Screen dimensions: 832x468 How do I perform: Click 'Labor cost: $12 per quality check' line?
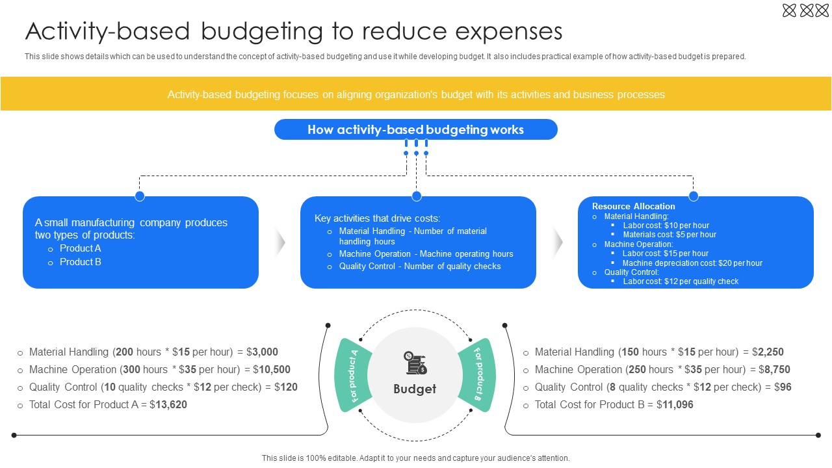click(681, 281)
